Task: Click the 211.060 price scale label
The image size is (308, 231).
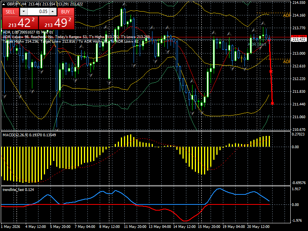Action: coord(299,117)
